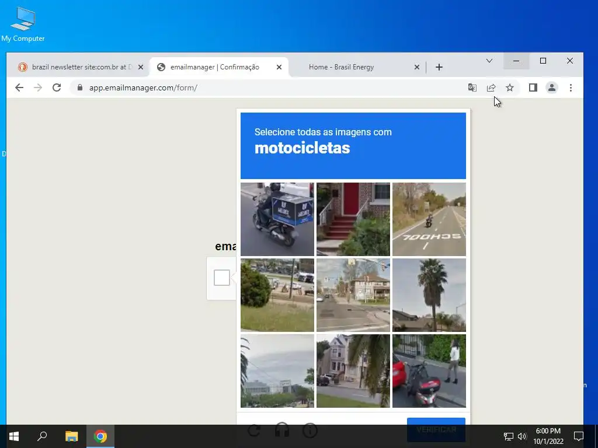Viewport: 598px width, 448px height.
Task: Select the distant buildings cloudy sky image
Action: pyautogui.click(x=277, y=370)
